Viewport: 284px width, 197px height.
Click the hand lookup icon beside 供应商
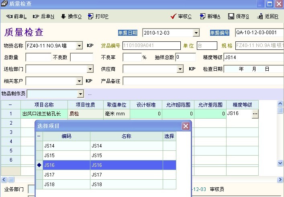click(192, 69)
